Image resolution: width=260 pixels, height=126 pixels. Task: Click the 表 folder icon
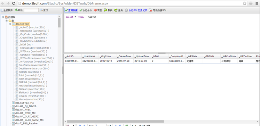click(x=10, y=20)
